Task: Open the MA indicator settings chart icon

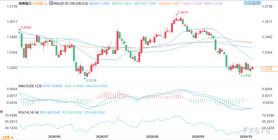Action: (51, 3)
